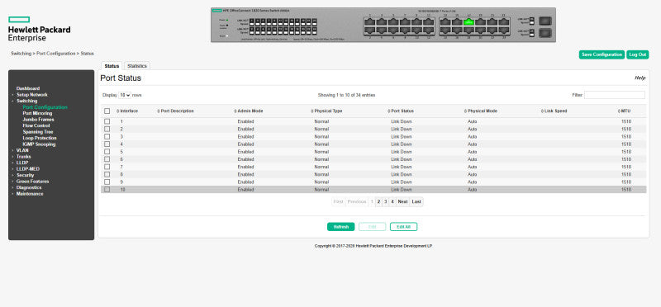Expand the Security sidebar section
Screen dimensions: 661x307
tap(26, 175)
